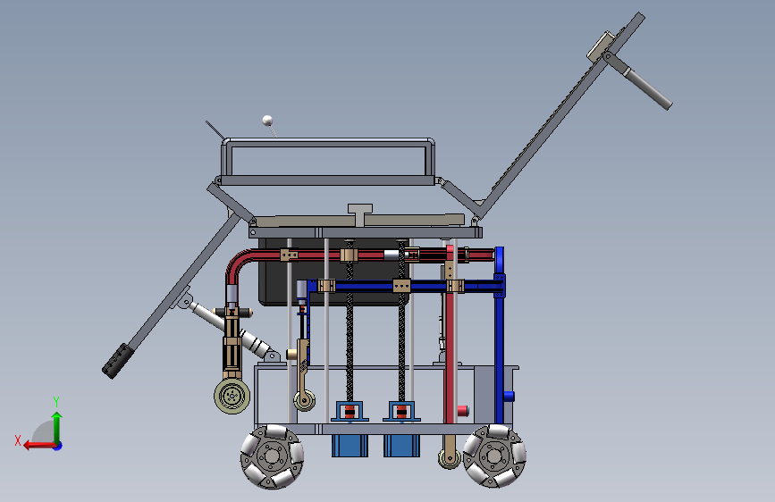Select the small red cylinder near the rear panel
Viewport: 775px width, 502px height.
pyautogui.click(x=463, y=411)
